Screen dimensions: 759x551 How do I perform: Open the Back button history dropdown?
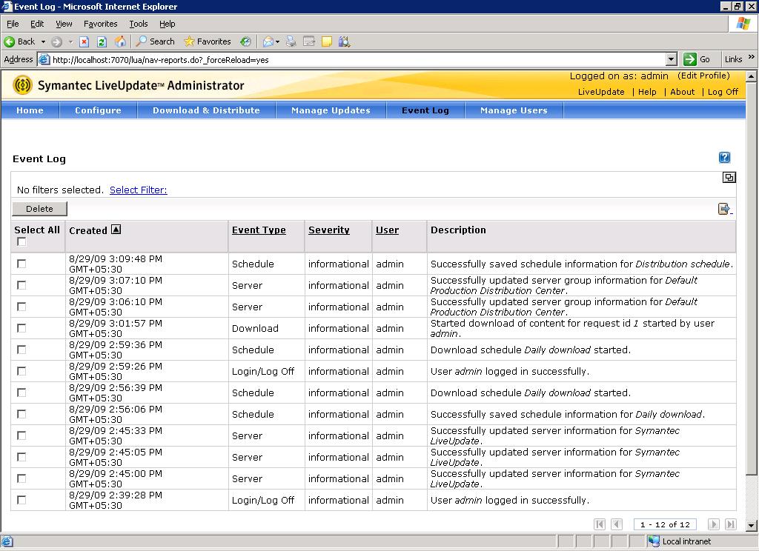[43, 41]
